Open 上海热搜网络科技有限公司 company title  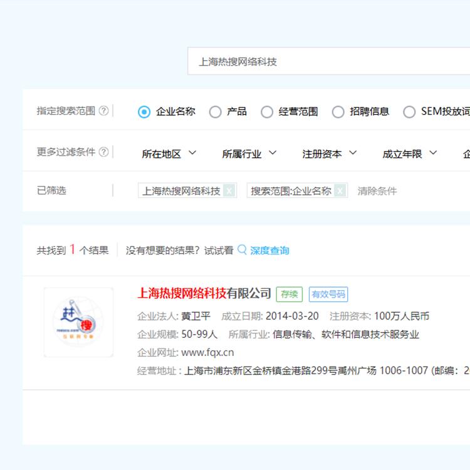point(204,293)
